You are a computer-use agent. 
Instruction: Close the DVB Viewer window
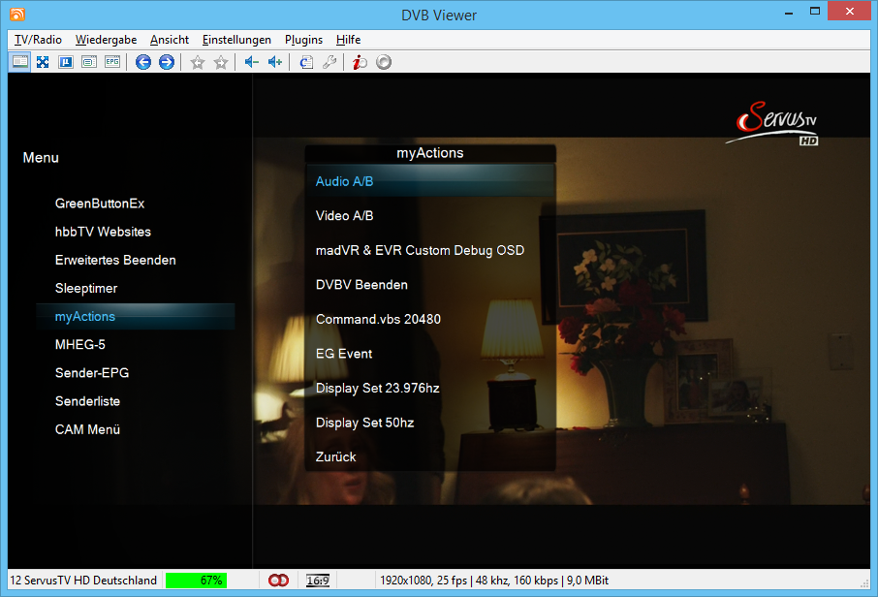click(x=850, y=12)
